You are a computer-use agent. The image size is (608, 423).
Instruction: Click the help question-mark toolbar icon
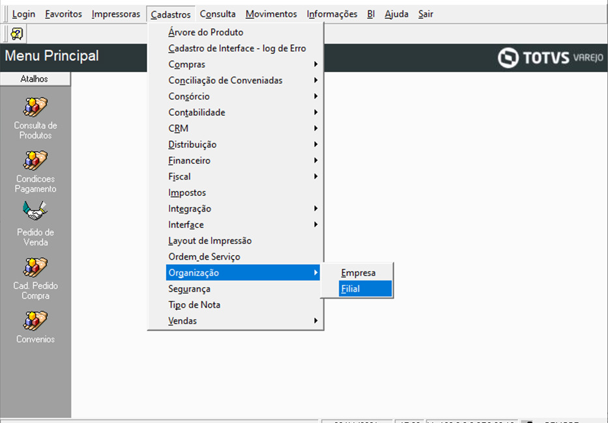click(17, 34)
